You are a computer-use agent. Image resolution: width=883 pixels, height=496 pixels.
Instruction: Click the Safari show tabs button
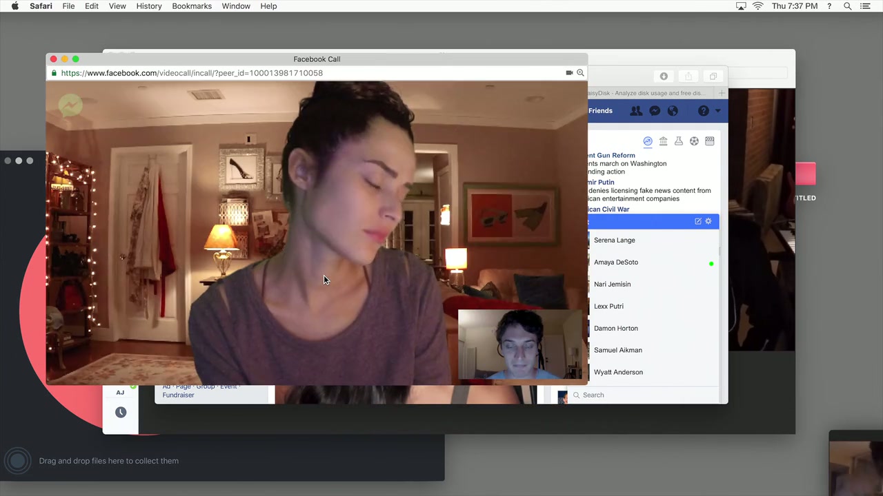coord(713,76)
